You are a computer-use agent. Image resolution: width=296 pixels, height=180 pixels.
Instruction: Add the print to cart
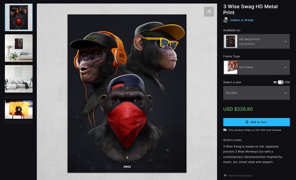coord(256,122)
